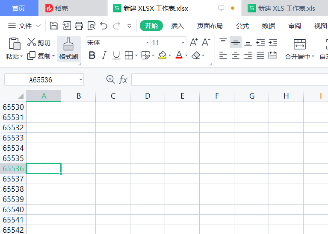
Task: Click the zoom magnifier beside fx
Action: click(110, 79)
